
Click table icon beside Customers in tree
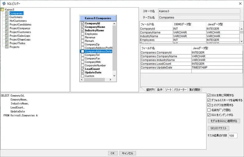pyautogui.click(x=7, y=17)
